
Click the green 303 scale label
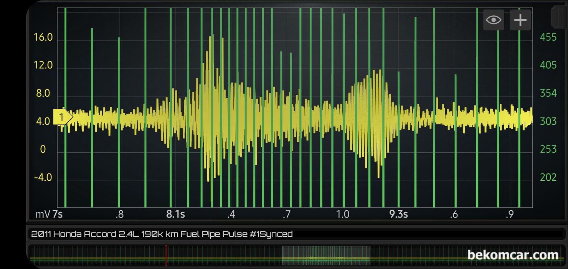click(x=548, y=122)
